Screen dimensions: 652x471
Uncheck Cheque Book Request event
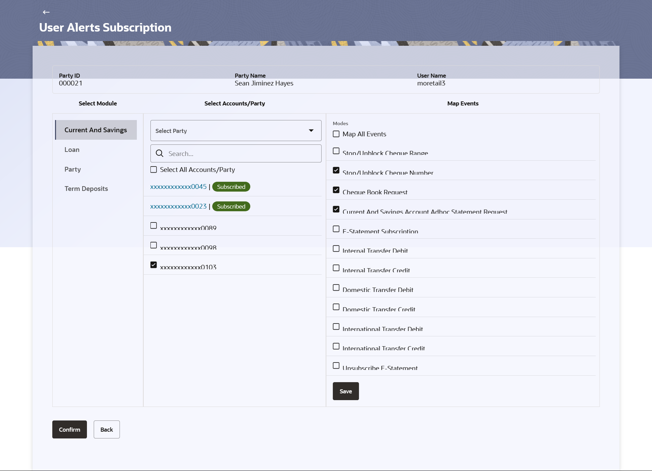[336, 190]
